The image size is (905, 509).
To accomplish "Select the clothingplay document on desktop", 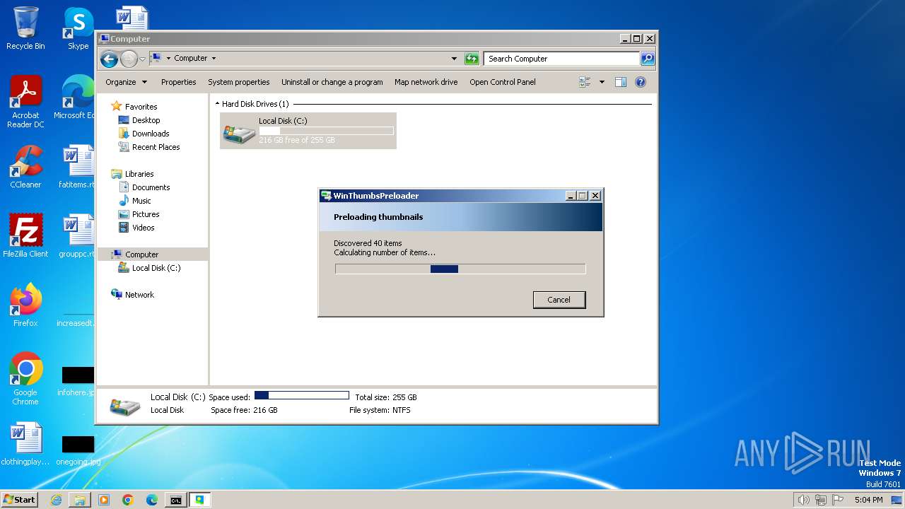I will coord(25,444).
